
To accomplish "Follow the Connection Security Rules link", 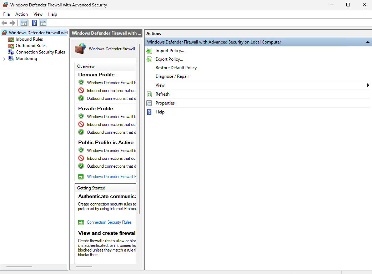I will click(x=109, y=222).
